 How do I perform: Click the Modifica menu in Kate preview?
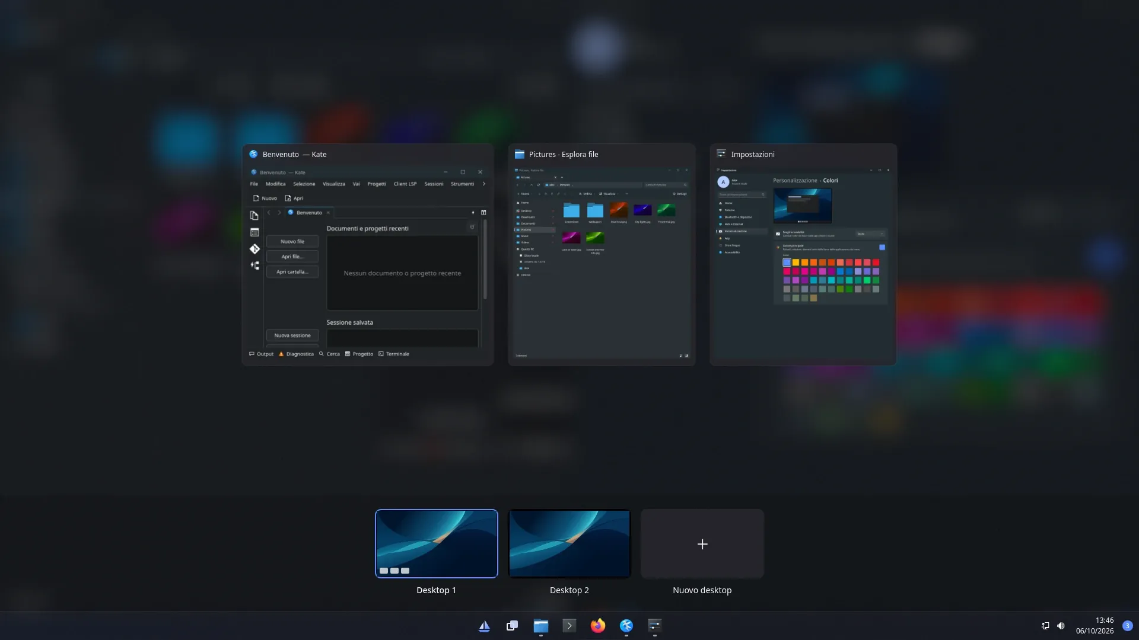275,184
